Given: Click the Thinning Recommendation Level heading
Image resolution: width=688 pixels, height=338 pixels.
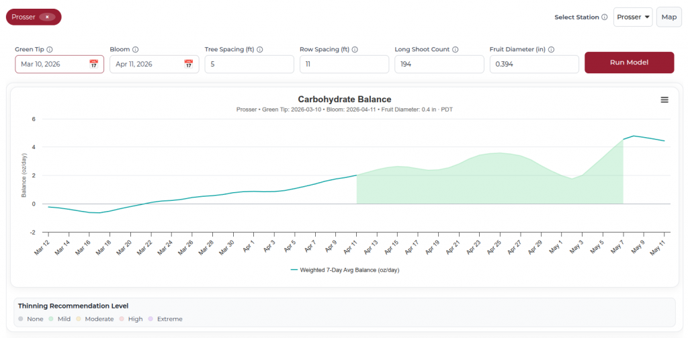Looking at the screenshot, I should pyautogui.click(x=73, y=306).
